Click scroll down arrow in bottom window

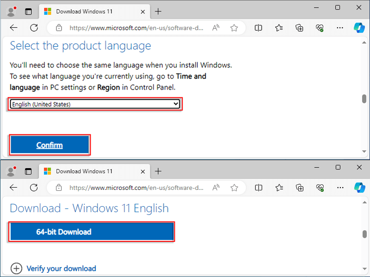pyautogui.click(x=364, y=269)
